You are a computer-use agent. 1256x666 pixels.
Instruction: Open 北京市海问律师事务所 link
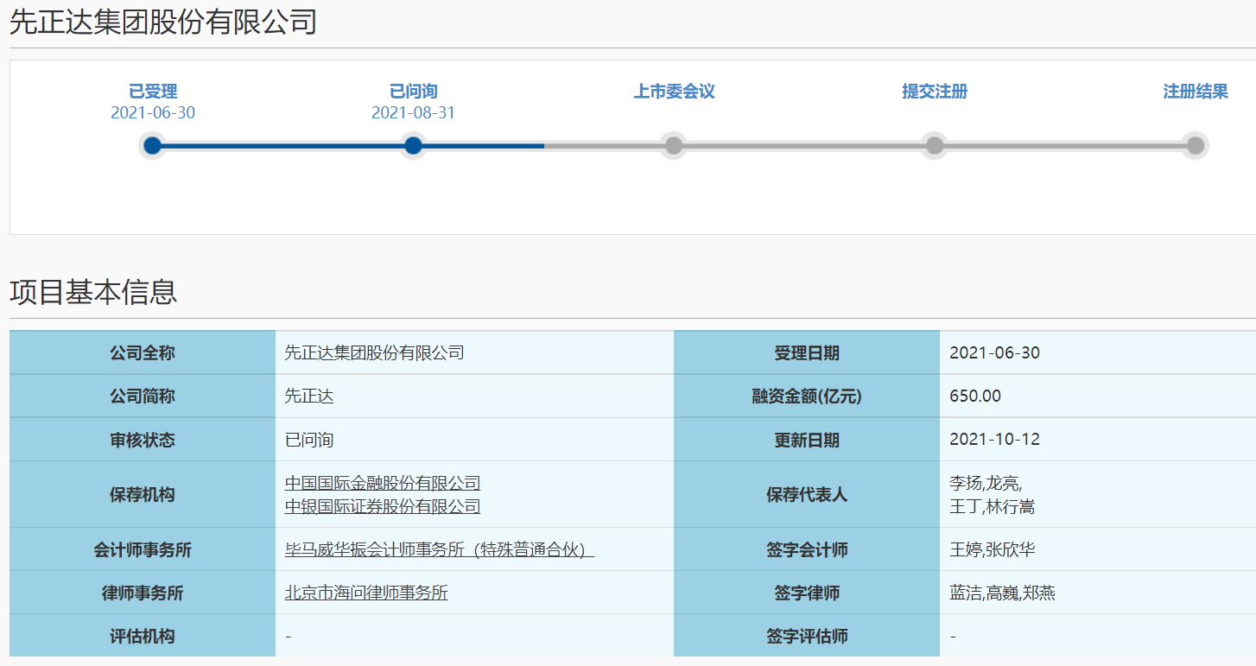coord(366,593)
